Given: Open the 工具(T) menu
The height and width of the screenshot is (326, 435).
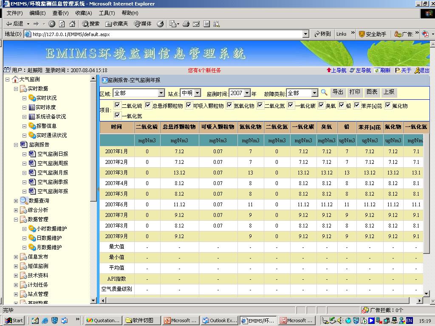Looking at the screenshot, I should point(107,13).
